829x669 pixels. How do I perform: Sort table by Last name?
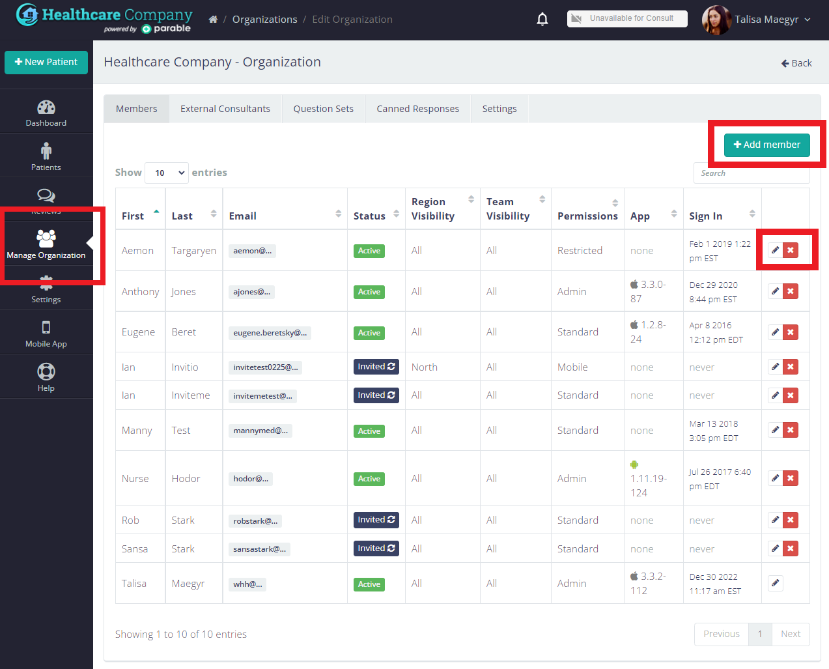[x=194, y=209]
